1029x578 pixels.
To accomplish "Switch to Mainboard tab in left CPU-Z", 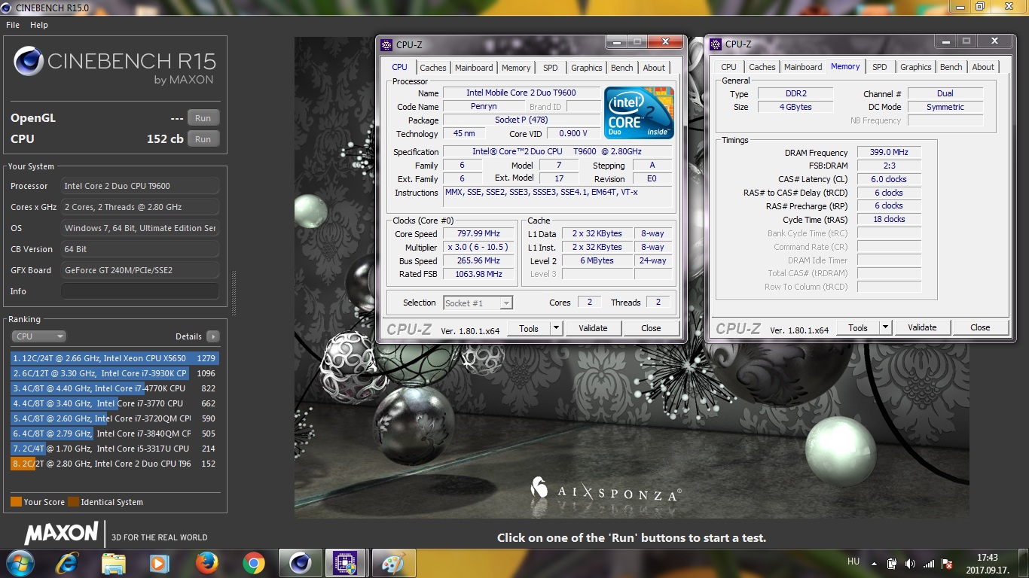I will (474, 68).
